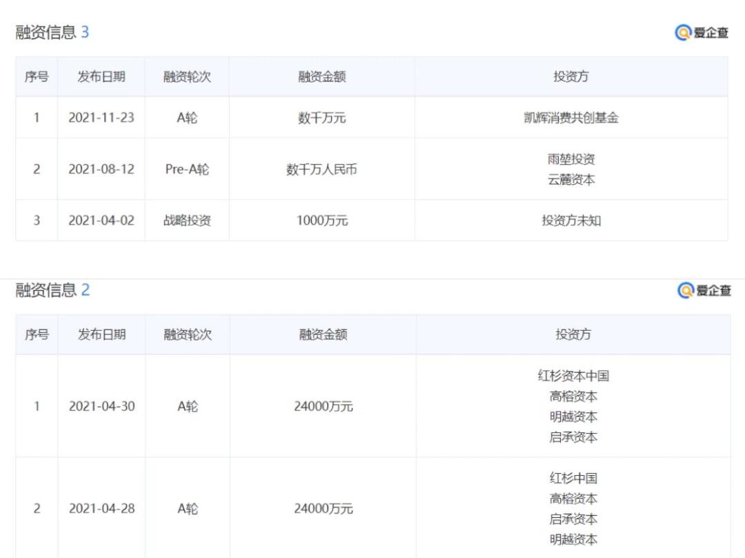Image resolution: width=745 pixels, height=558 pixels.
Task: Select the Pre-A轮 round cell
Action: (187, 169)
